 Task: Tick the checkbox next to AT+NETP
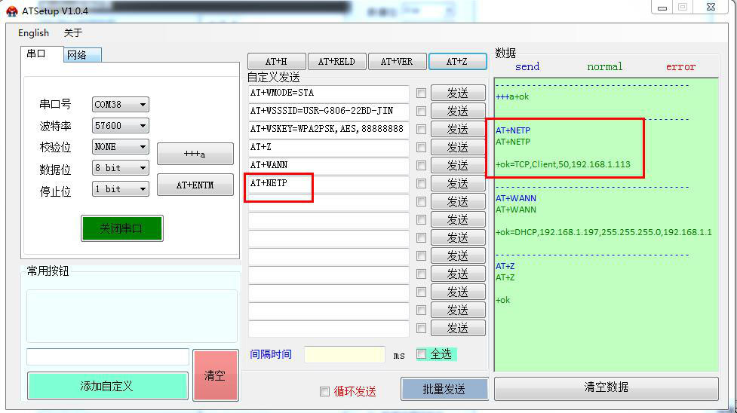(x=421, y=184)
